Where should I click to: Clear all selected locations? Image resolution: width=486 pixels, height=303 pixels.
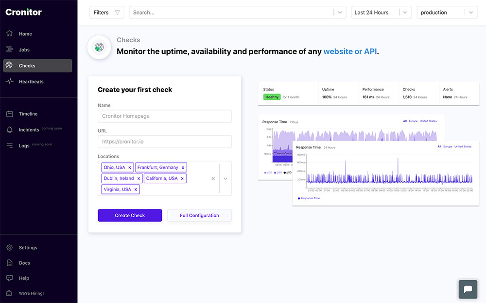(x=213, y=178)
